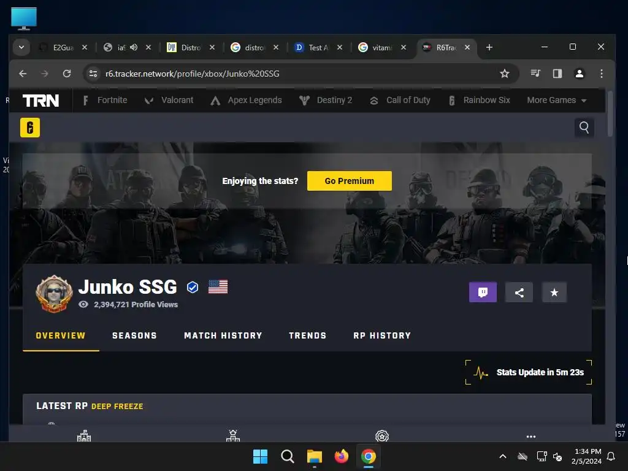Close the E2Gua tab

[85, 47]
